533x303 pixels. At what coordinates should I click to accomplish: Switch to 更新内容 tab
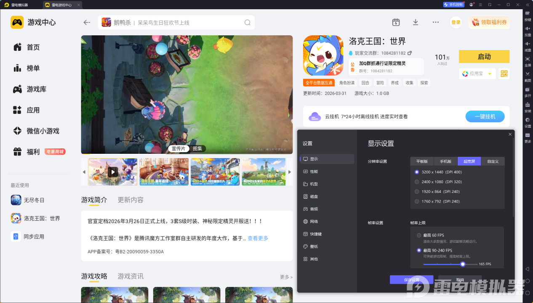tap(131, 200)
